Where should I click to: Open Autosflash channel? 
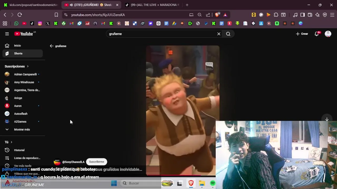pos(23,114)
